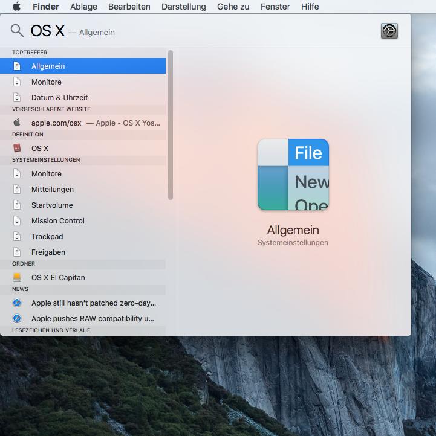Open the Bearbeiten menu
436x436 pixels.
pyautogui.click(x=129, y=7)
